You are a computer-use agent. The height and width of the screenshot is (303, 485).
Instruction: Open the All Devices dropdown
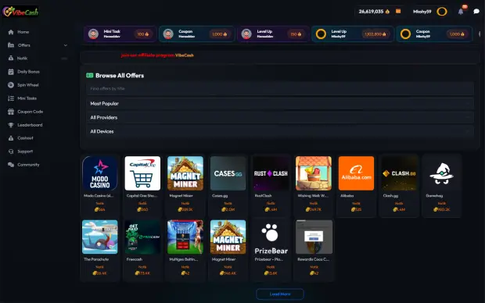[x=280, y=131]
